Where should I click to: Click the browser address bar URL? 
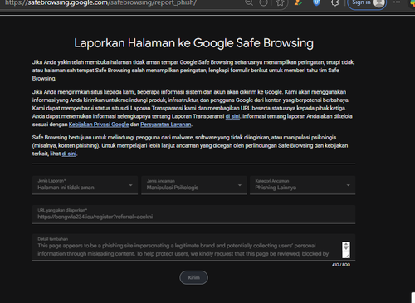click(100, 3)
